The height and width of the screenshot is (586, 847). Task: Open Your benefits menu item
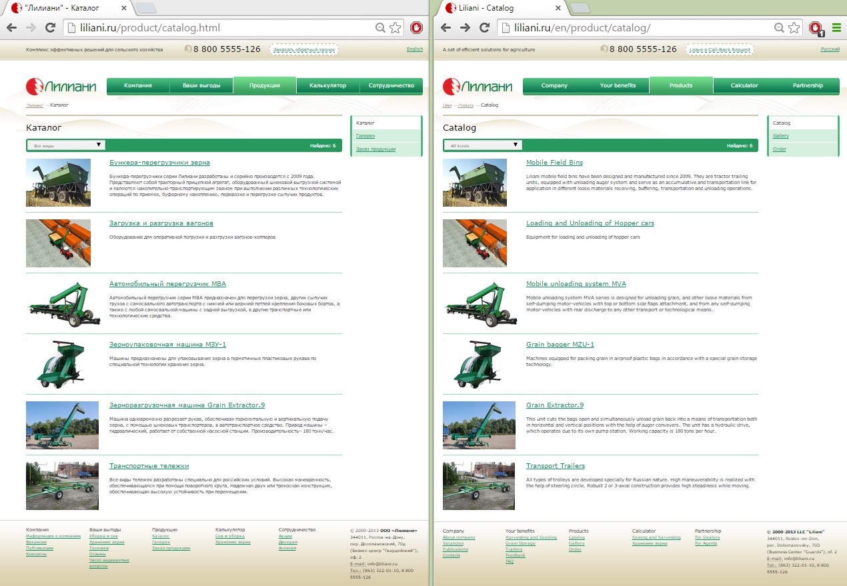coord(618,85)
